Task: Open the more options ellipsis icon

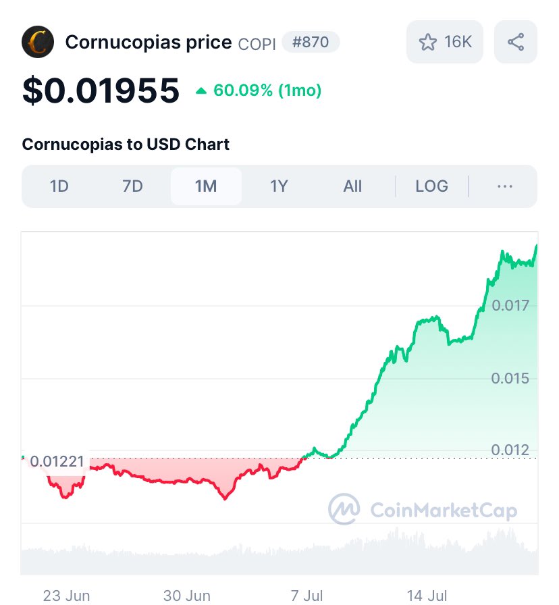Action: pos(504,186)
